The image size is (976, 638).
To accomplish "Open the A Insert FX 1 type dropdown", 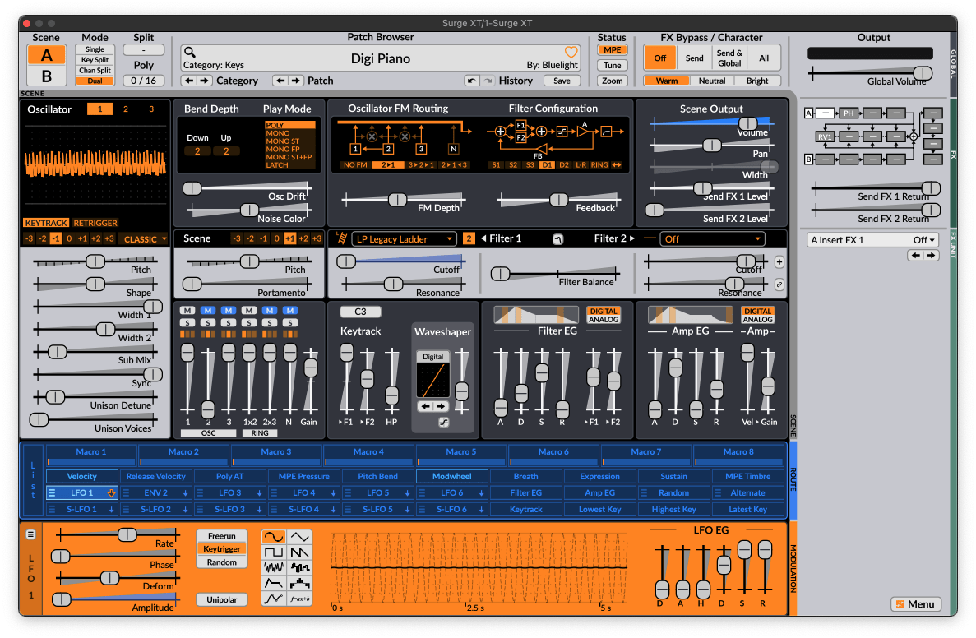I will coord(872,240).
